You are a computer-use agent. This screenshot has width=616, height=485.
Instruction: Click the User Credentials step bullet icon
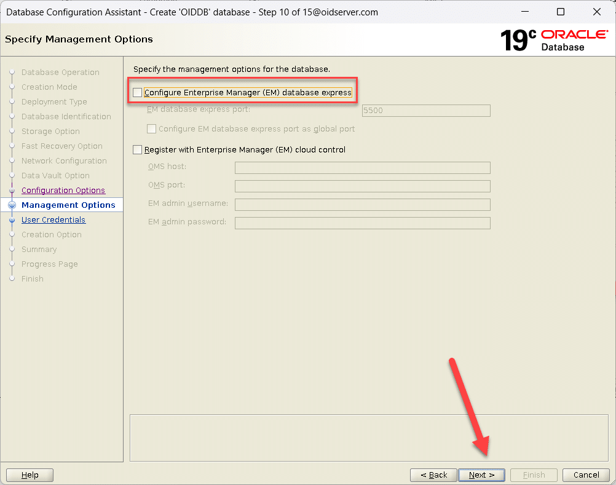coord(12,220)
